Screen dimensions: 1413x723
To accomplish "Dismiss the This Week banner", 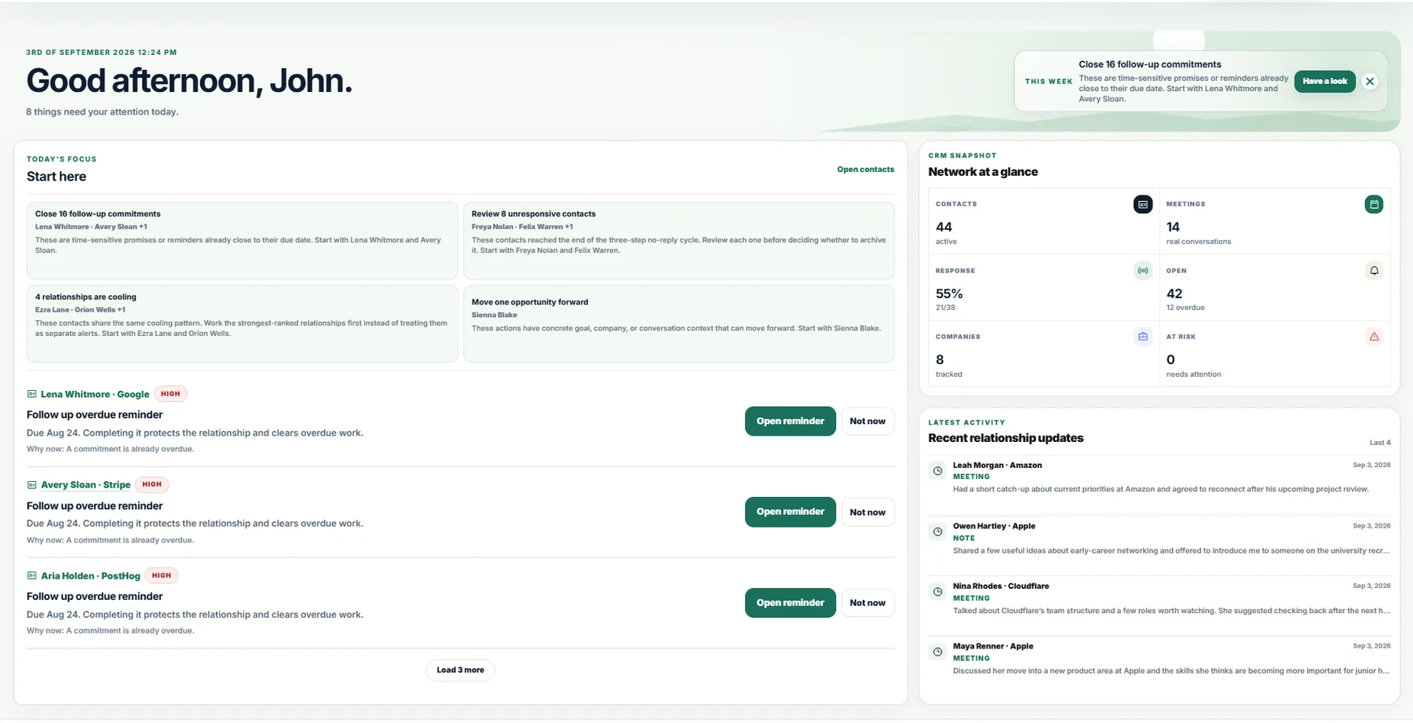I will 1370,82.
